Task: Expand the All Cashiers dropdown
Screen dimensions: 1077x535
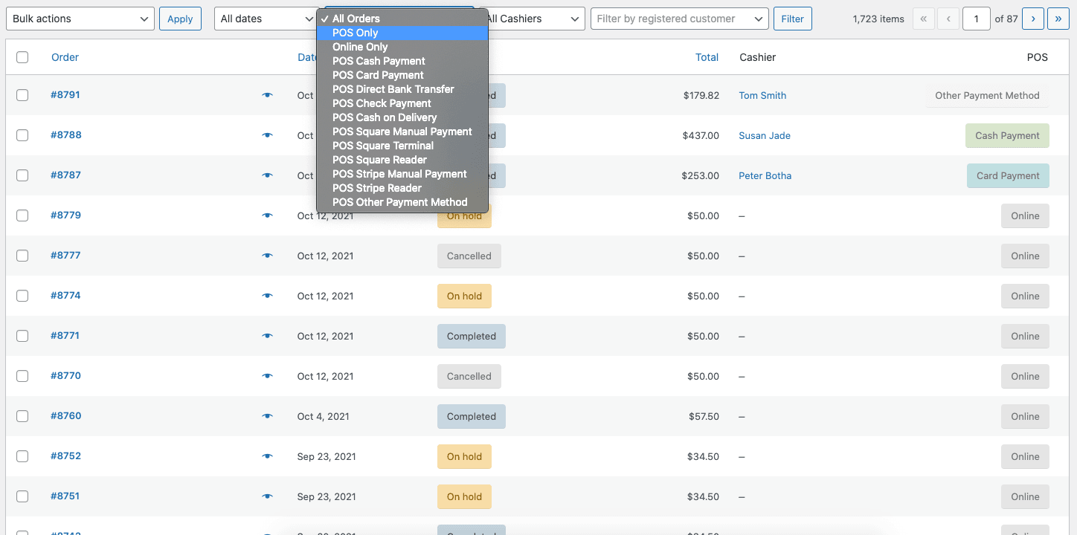Action: click(530, 18)
